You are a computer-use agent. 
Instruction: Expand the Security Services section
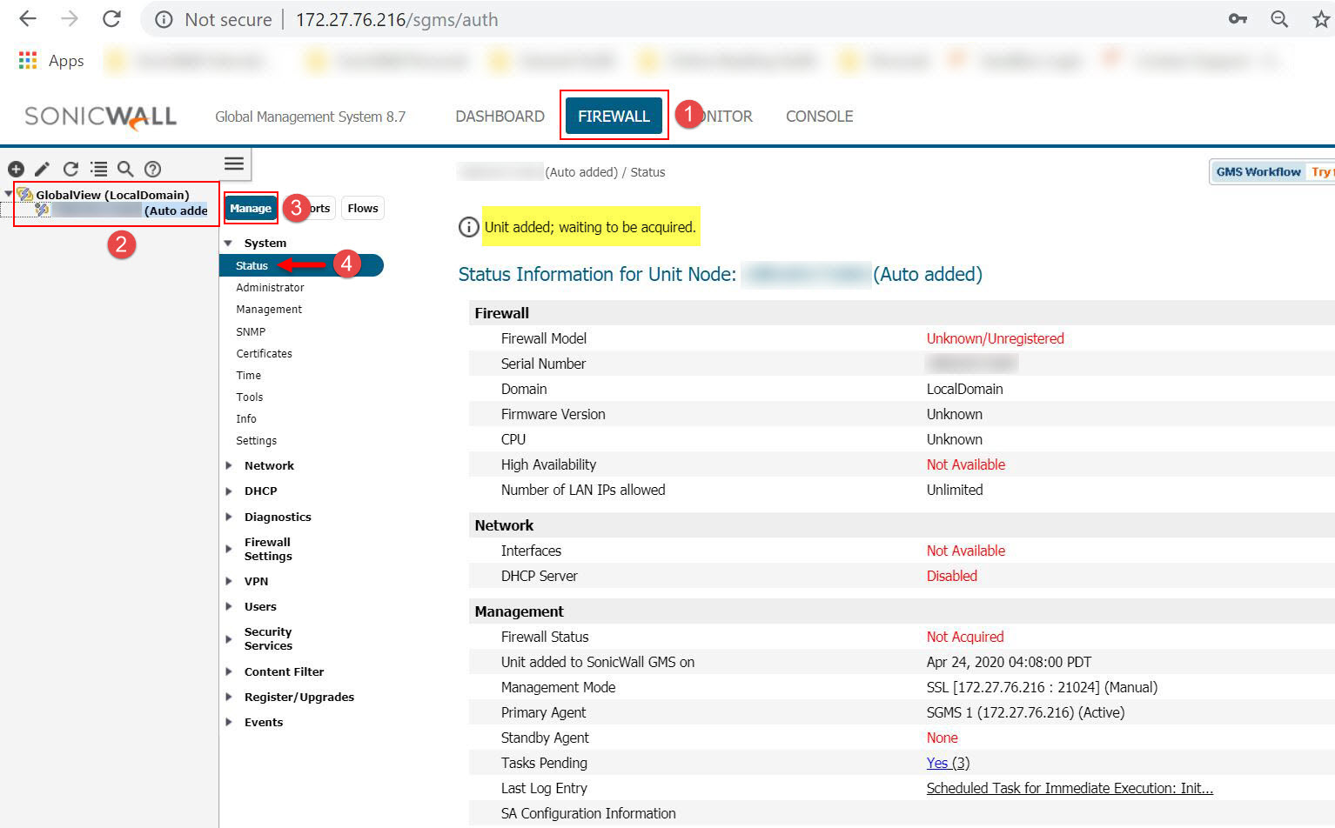pos(229,639)
